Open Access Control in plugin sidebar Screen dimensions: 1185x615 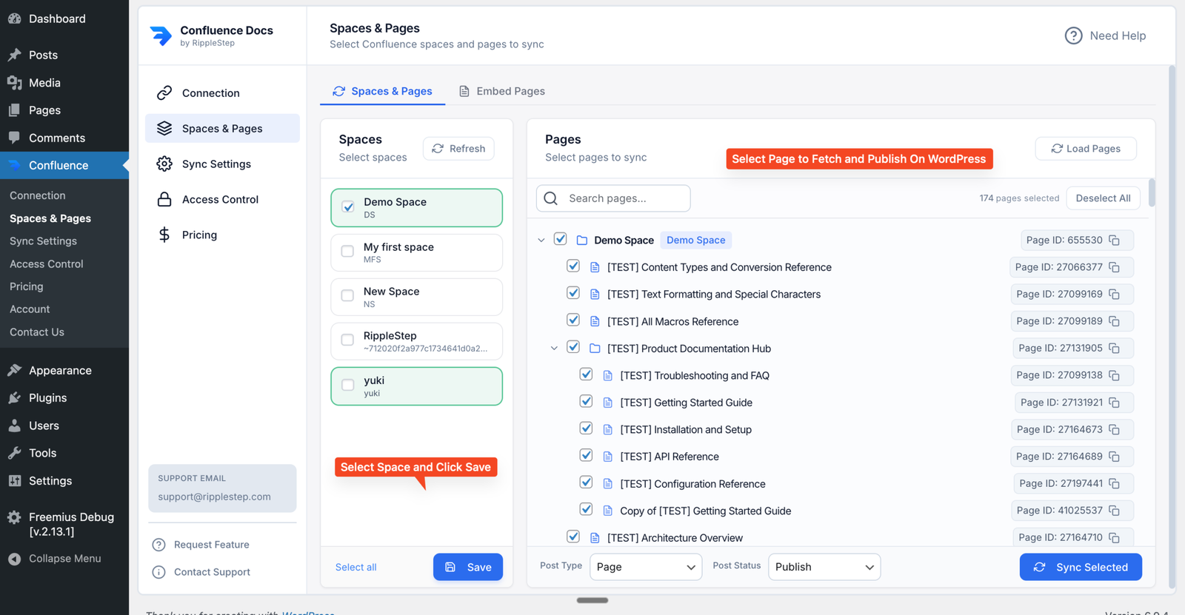pos(222,199)
